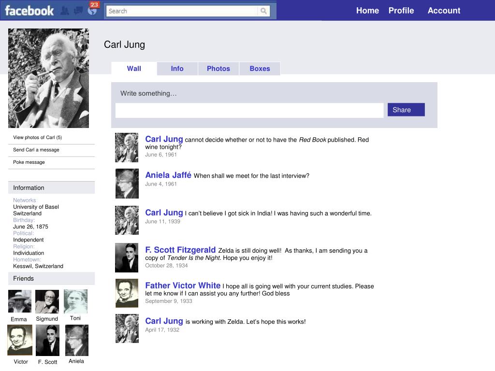The width and height of the screenshot is (495, 371).
Task: Click Poke message link
Action: click(29, 162)
